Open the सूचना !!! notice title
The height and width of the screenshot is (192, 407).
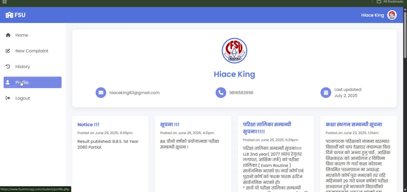pyautogui.click(x=170, y=125)
